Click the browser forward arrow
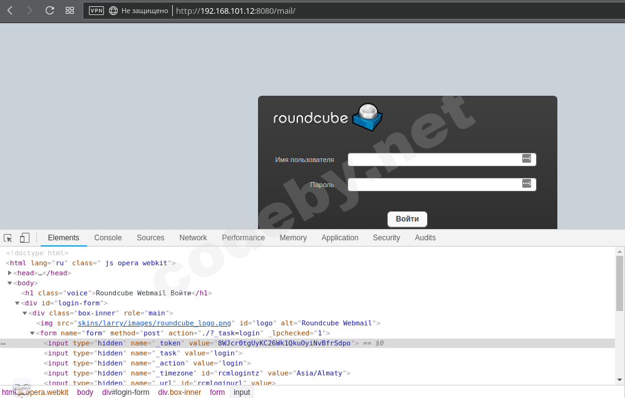The height and width of the screenshot is (398, 625). pos(29,11)
